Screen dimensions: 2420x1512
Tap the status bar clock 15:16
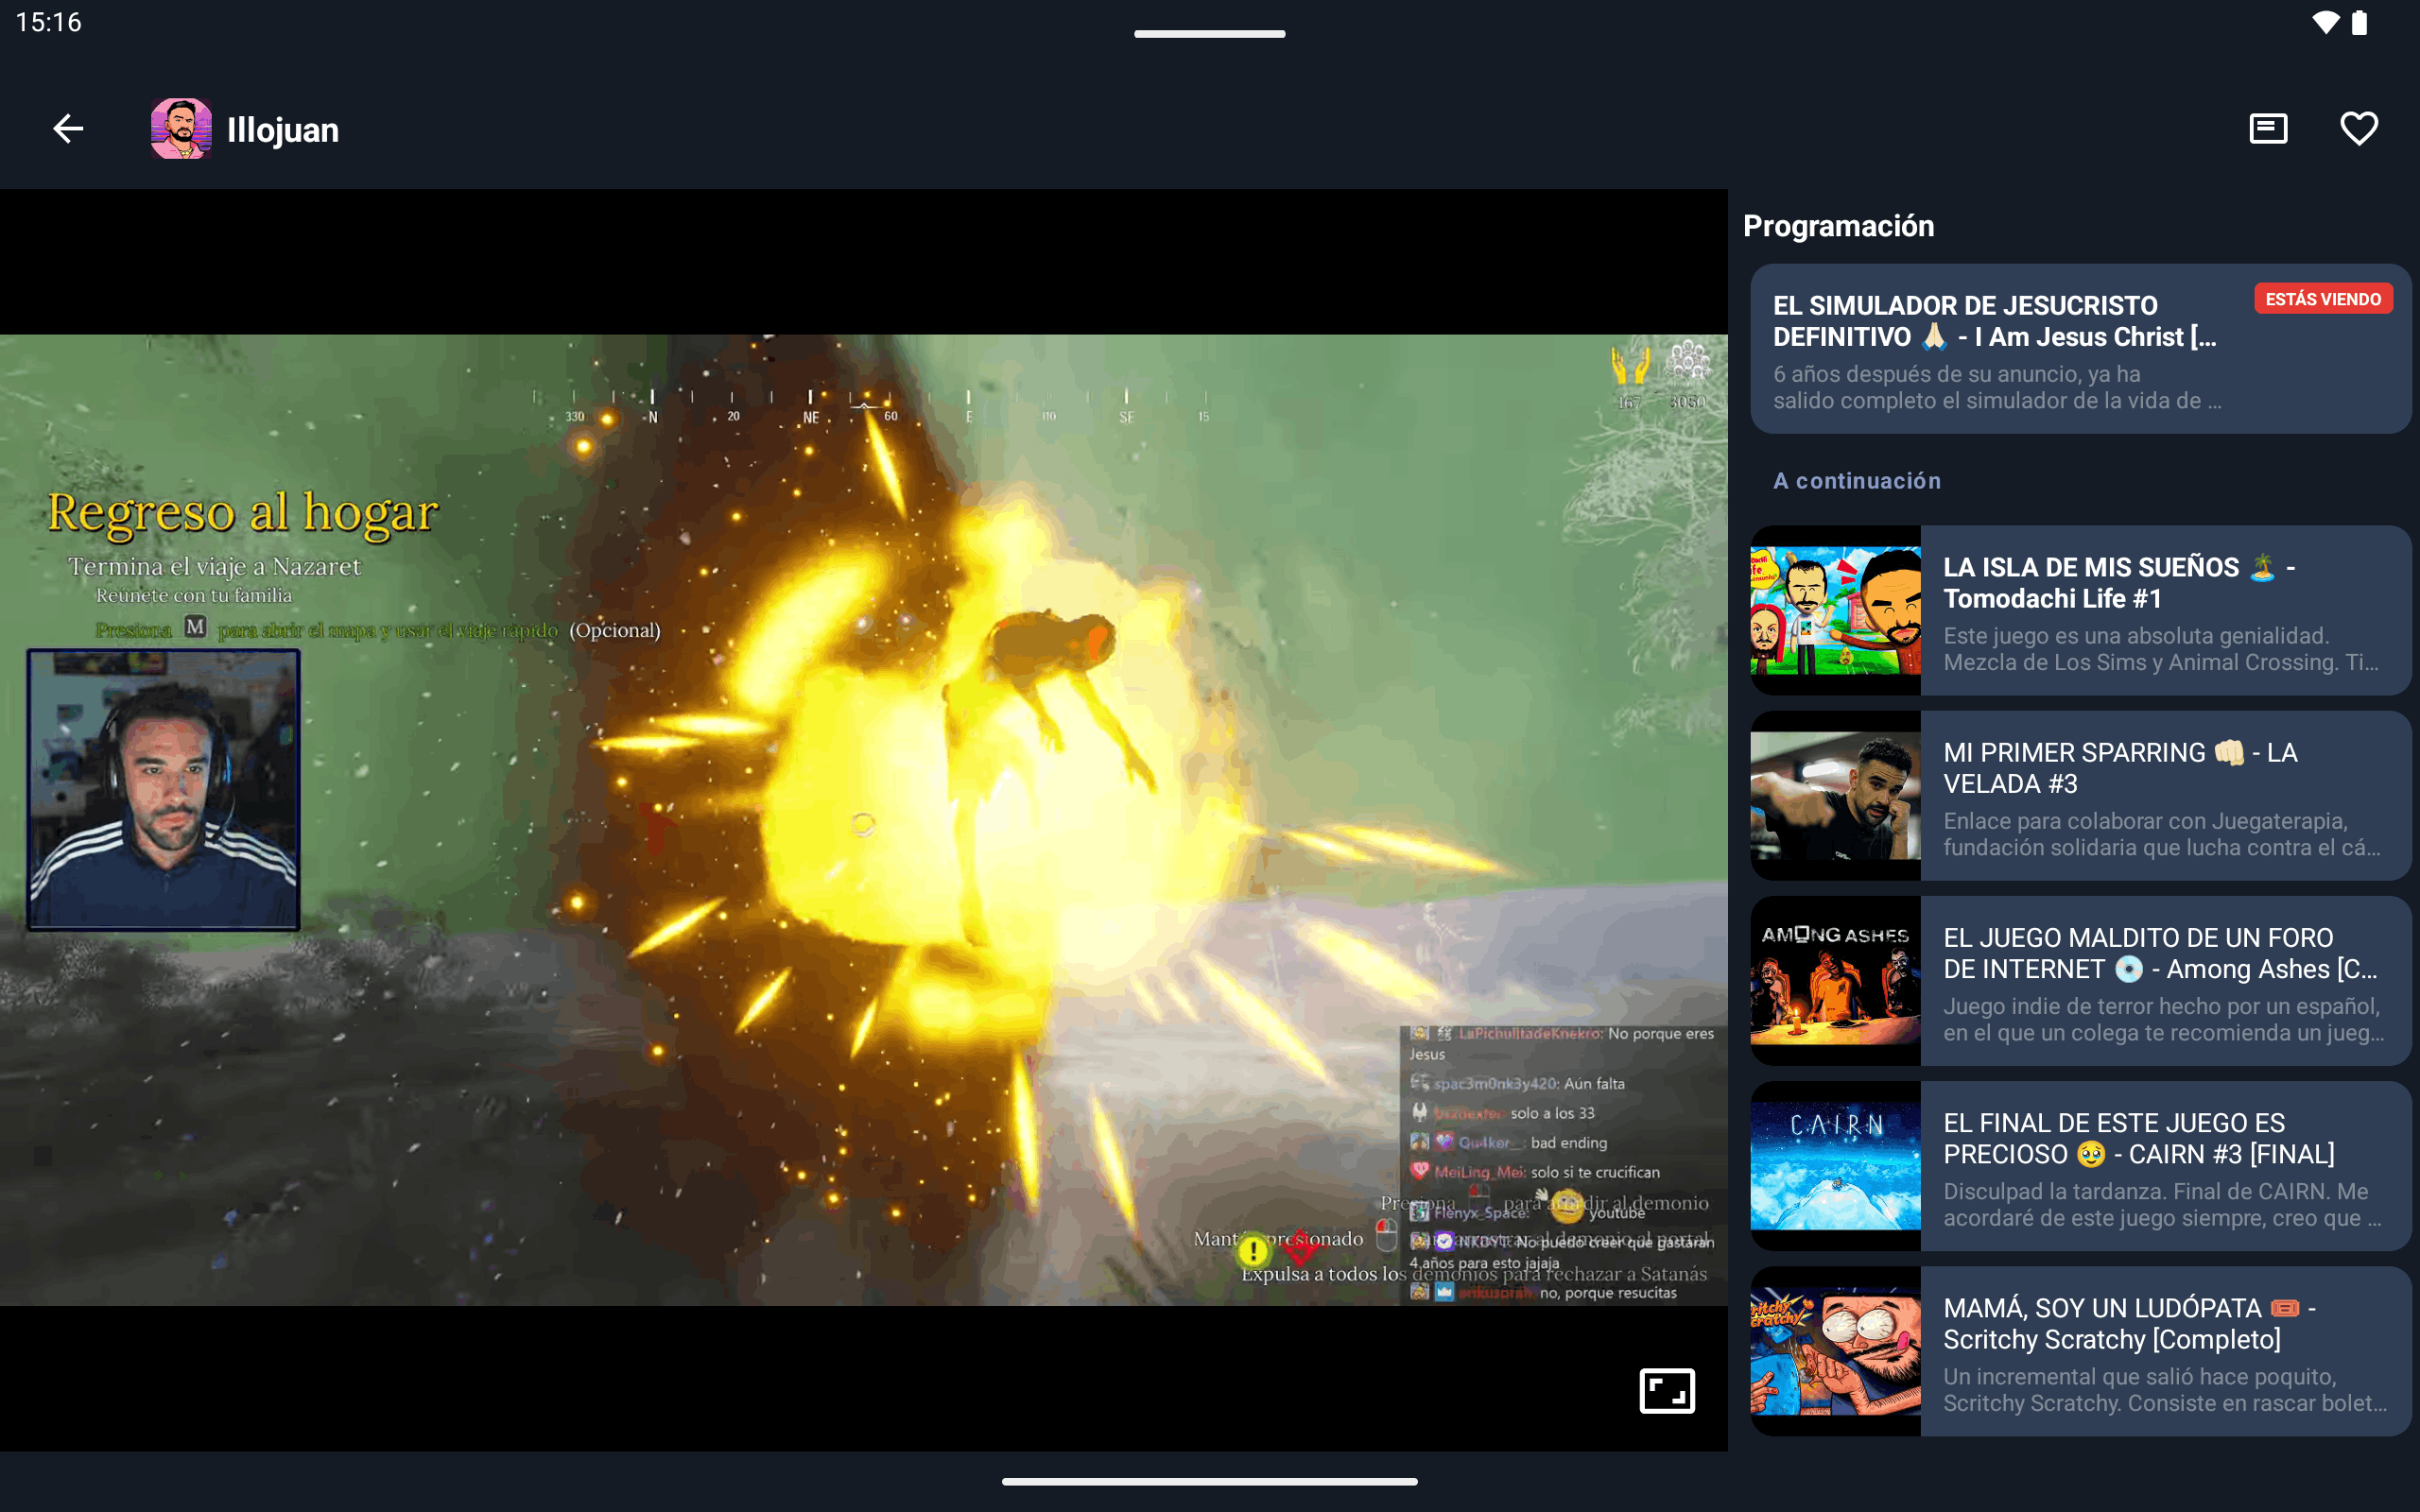48,22
